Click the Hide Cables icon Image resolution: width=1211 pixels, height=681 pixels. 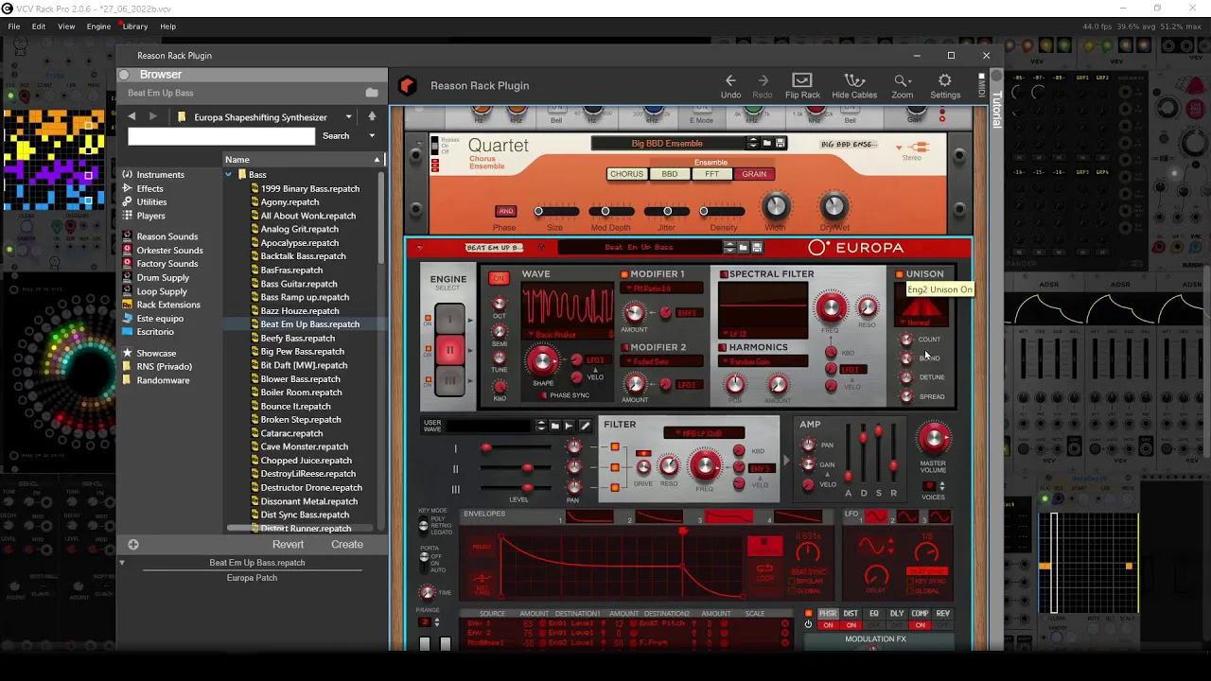pyautogui.click(x=854, y=81)
